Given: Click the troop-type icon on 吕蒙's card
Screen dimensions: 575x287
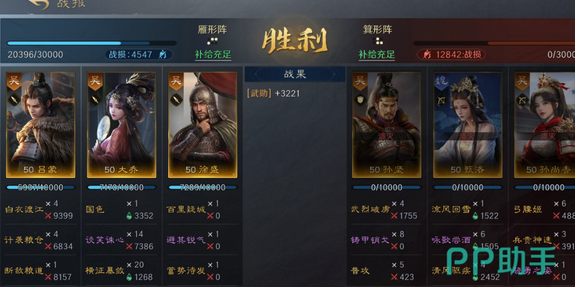Looking at the screenshot, I should click(14, 99).
